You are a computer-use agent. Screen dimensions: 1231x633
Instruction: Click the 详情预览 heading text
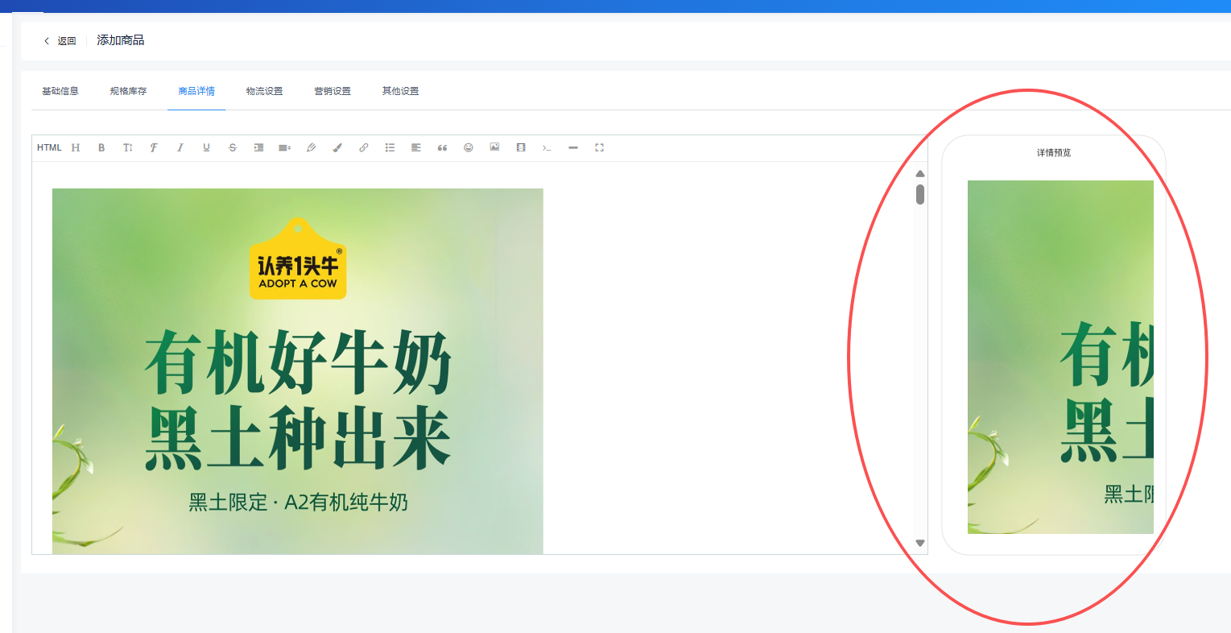click(1054, 153)
